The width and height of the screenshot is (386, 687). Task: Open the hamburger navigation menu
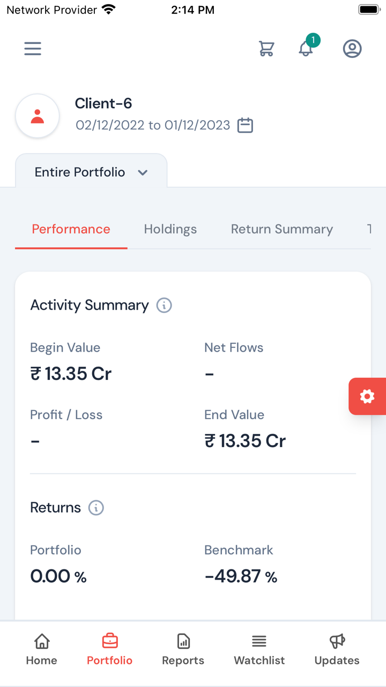[33, 49]
